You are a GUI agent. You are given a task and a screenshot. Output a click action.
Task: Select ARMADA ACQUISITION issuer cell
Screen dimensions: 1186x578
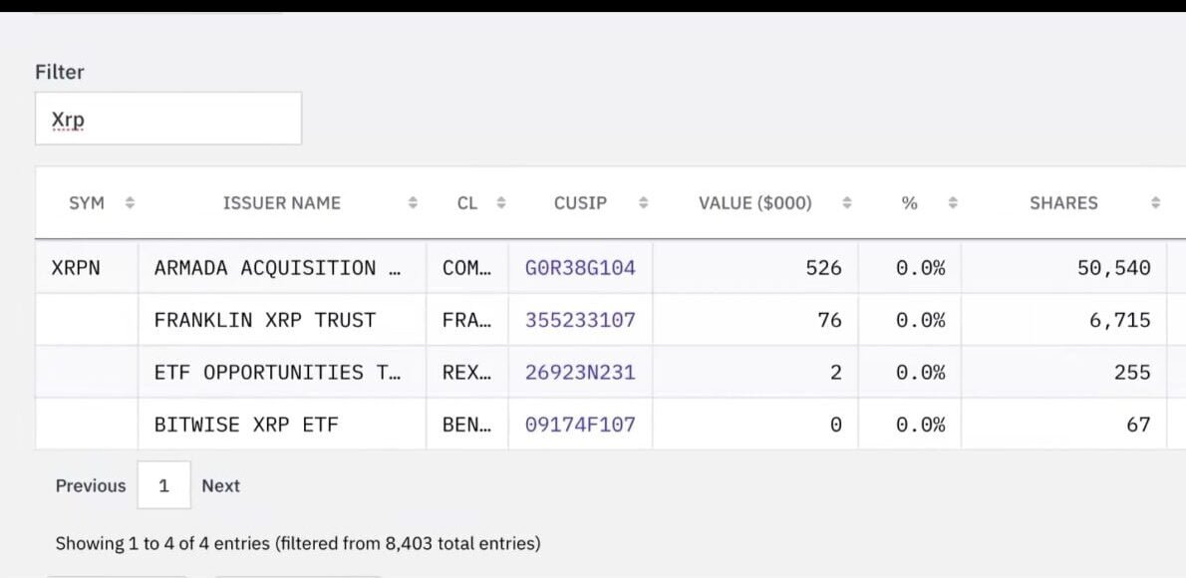tap(282, 268)
